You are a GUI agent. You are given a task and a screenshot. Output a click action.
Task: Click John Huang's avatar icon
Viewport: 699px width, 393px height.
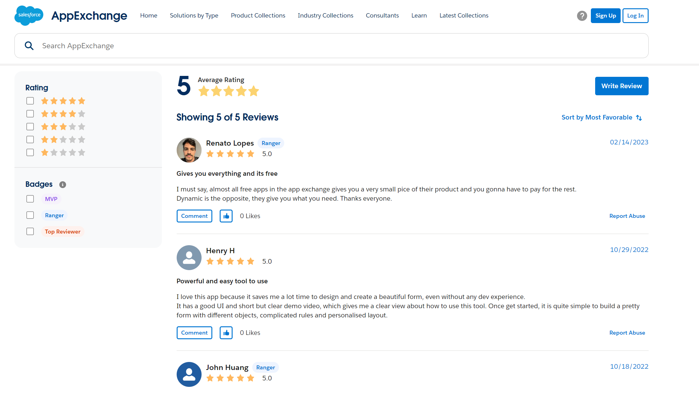click(x=189, y=374)
